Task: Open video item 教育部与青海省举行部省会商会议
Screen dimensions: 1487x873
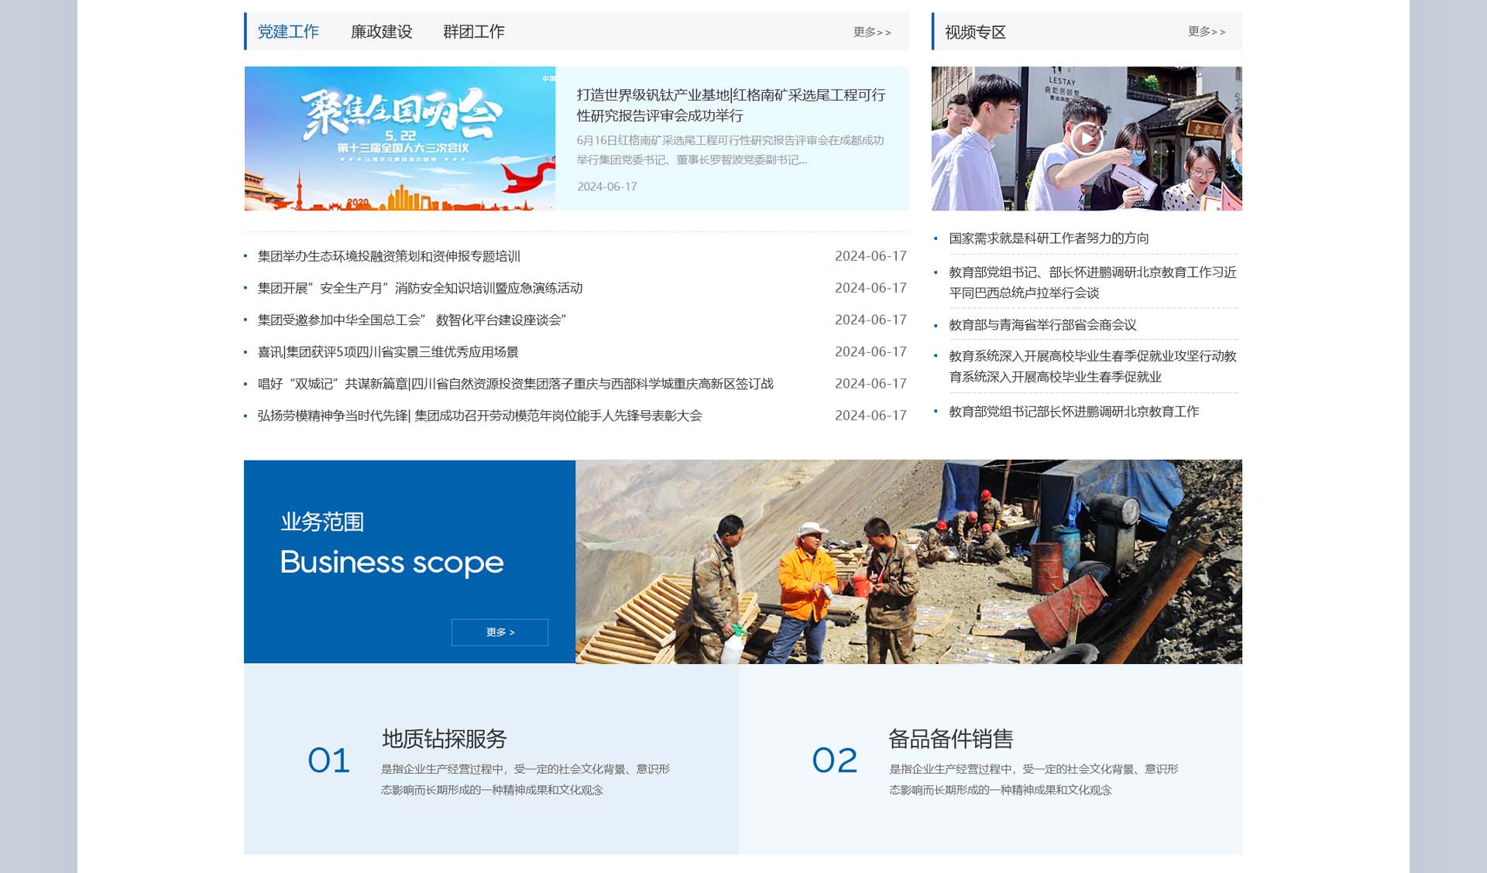Action: 1042,325
